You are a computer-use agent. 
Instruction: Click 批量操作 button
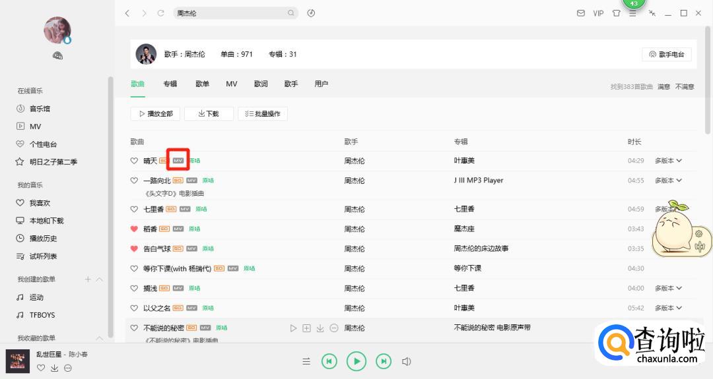click(x=262, y=113)
